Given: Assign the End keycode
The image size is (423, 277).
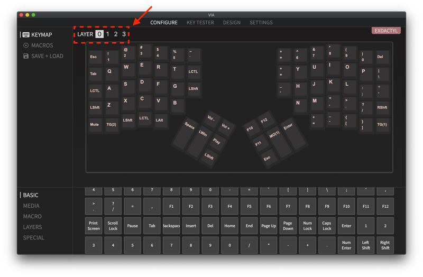Looking at the screenshot, I should point(249,226).
